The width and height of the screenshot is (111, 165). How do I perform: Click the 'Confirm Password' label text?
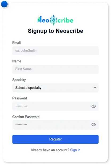pos(26,117)
